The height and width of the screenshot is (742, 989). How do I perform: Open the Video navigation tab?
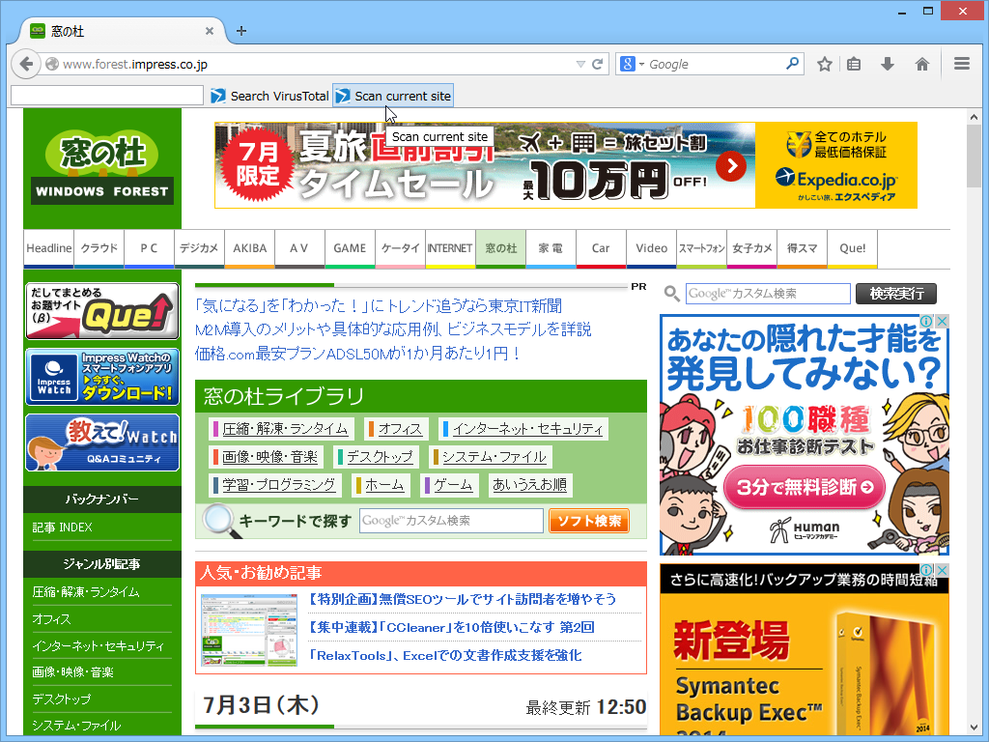pyautogui.click(x=652, y=248)
